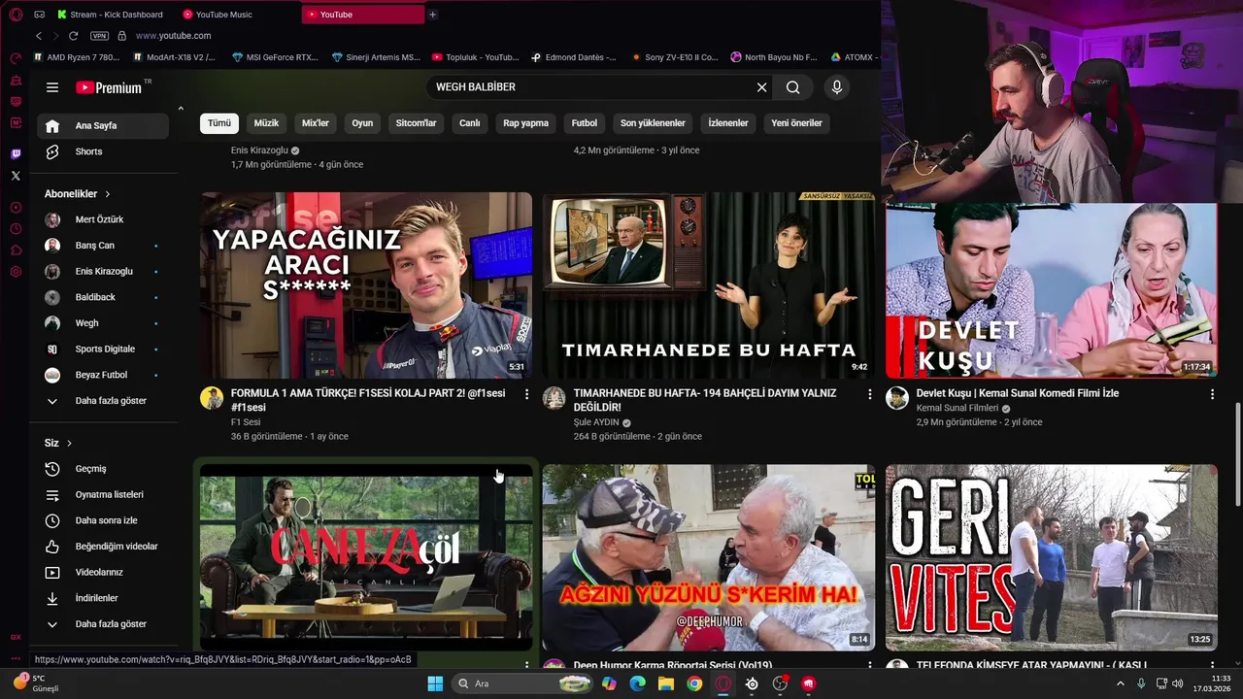Reload the page with the refresh icon

(73, 36)
